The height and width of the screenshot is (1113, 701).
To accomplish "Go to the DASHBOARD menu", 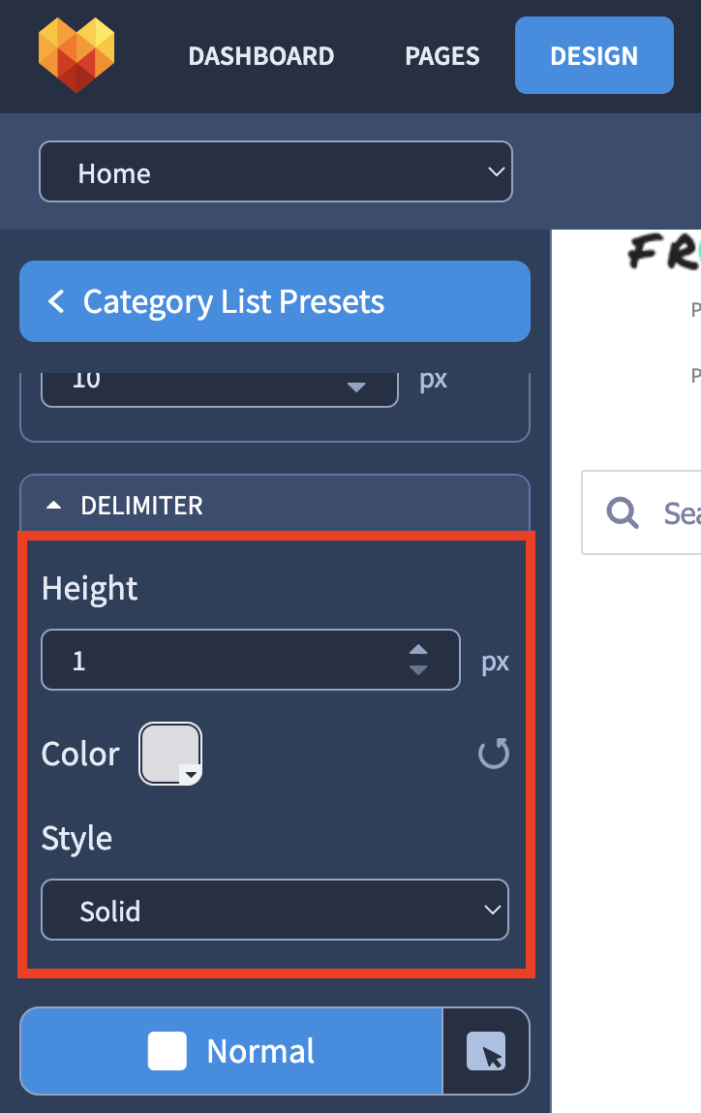I will tap(261, 56).
